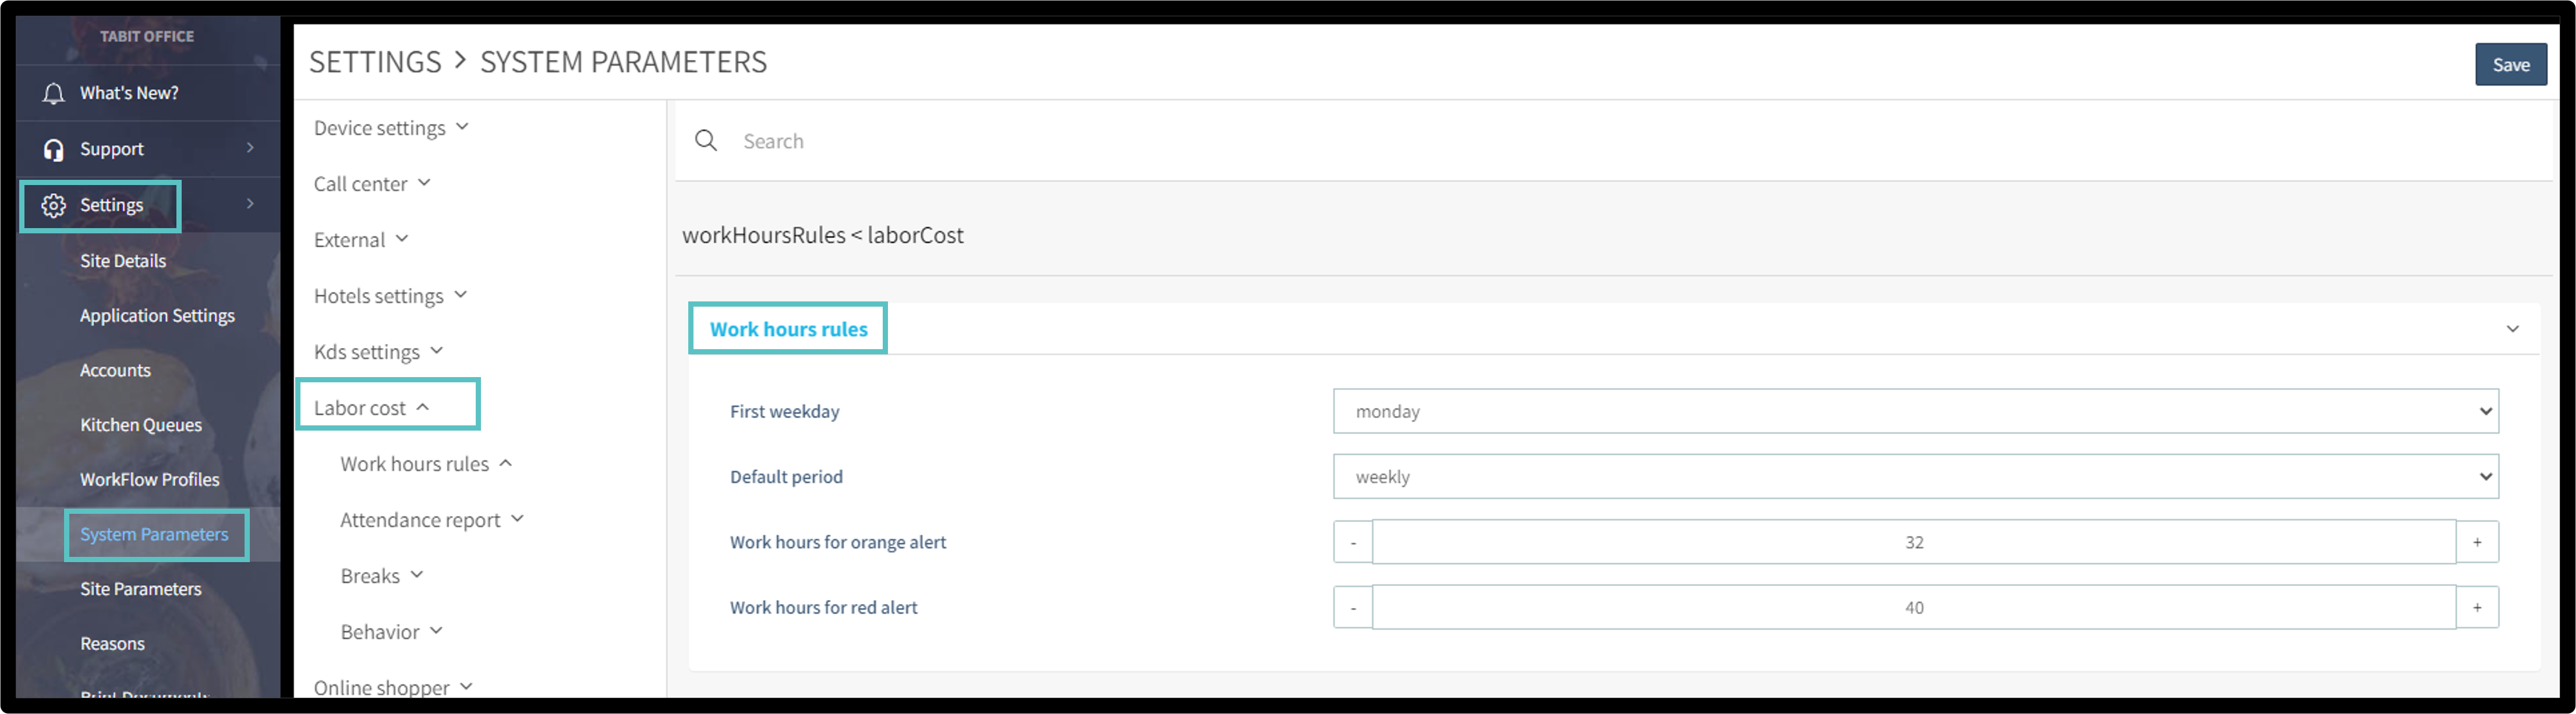Open Site Details in sidebar

coord(123,261)
